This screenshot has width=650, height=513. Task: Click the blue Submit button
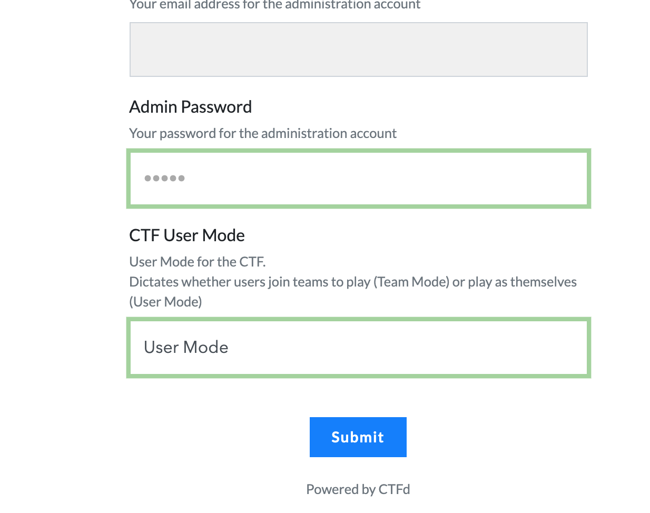[x=358, y=437]
